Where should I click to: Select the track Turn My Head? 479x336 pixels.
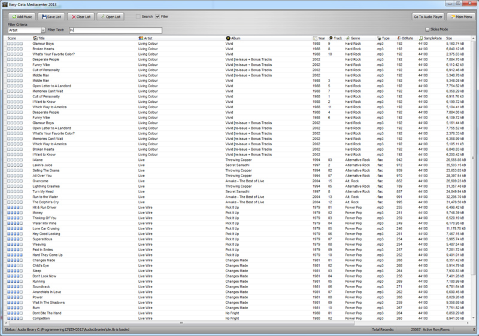43,192
